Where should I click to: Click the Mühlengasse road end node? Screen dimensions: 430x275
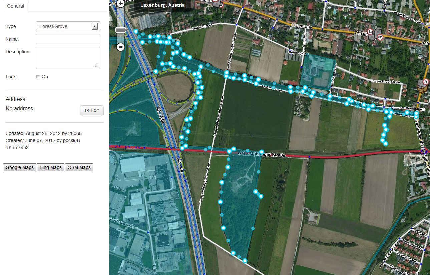point(289,49)
